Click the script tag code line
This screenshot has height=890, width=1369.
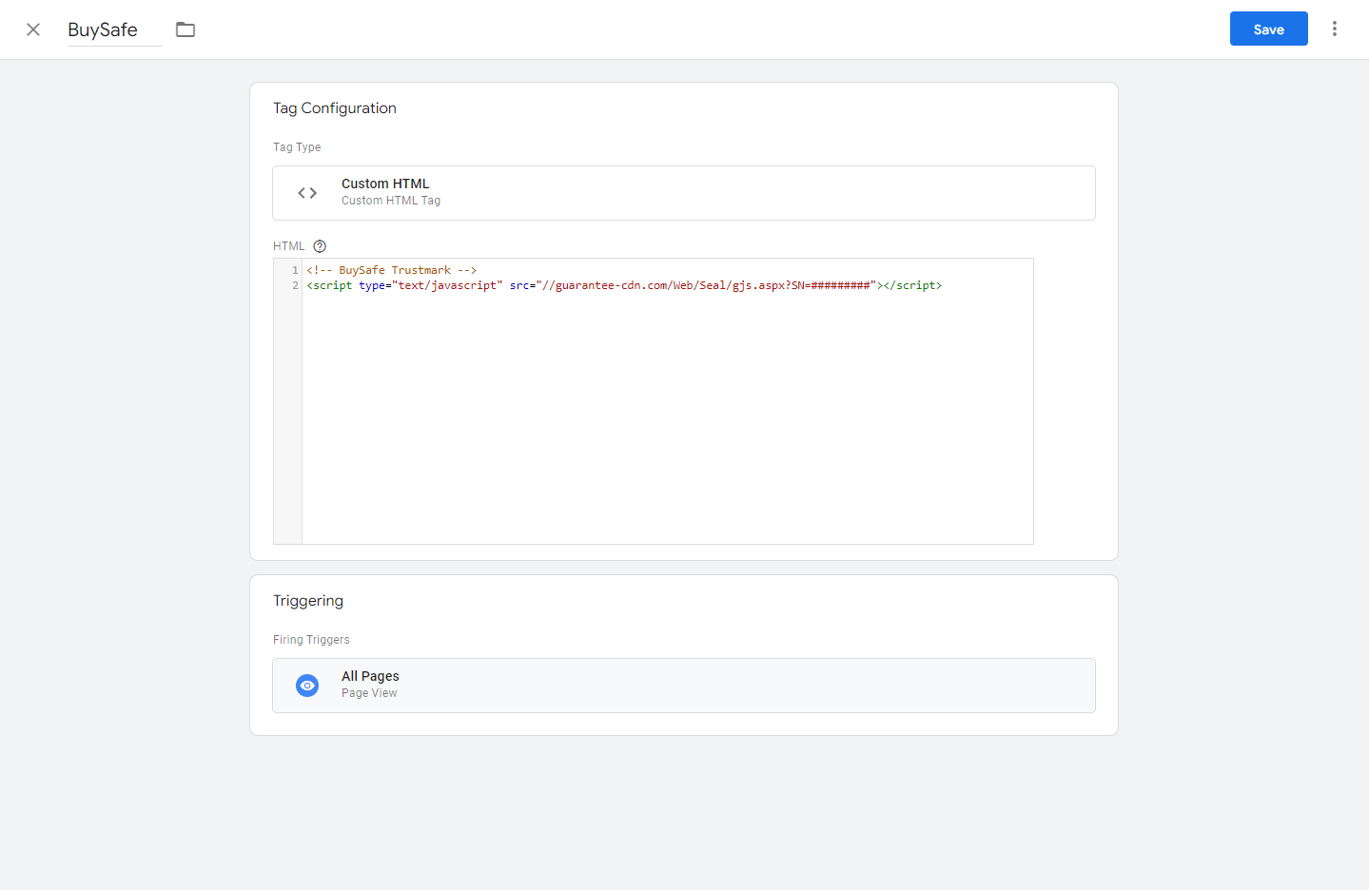click(x=624, y=285)
